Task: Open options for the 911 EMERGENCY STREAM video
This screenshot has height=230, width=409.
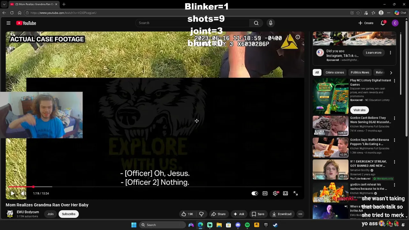Action: (394, 162)
